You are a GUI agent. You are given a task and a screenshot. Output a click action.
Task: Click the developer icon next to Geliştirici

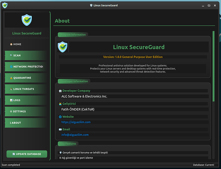click(x=60, y=104)
